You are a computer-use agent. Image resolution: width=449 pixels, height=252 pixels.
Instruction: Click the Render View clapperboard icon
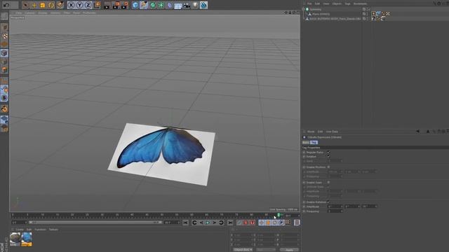point(107,5)
